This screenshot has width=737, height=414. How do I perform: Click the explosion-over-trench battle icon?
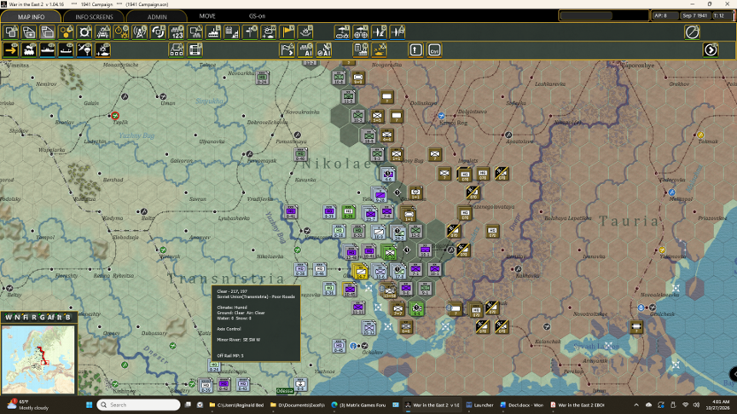(x=305, y=32)
